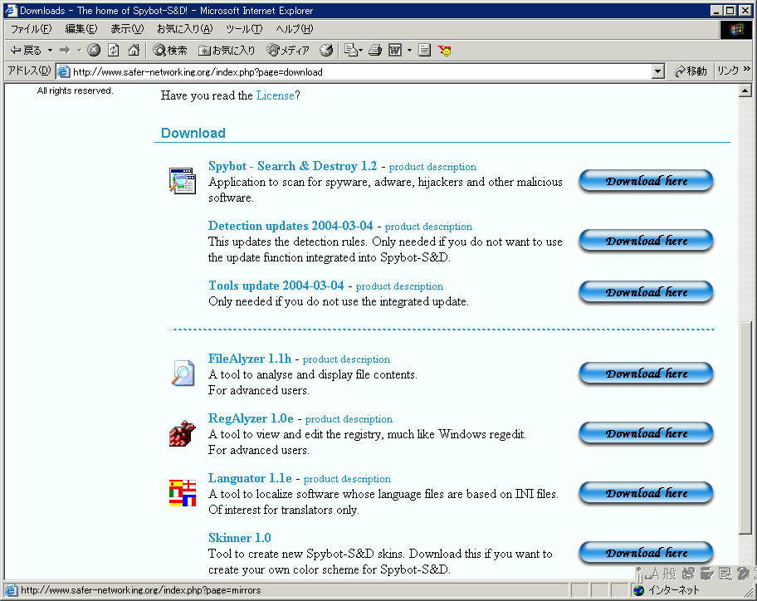Open the 'RegAlyzer 1.0e' title link
Image resolution: width=757 pixels, height=601 pixels.
[x=251, y=418]
